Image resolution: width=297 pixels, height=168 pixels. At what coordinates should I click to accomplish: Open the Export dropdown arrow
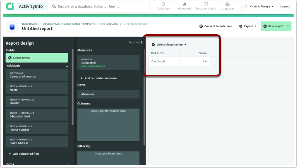point(255,26)
